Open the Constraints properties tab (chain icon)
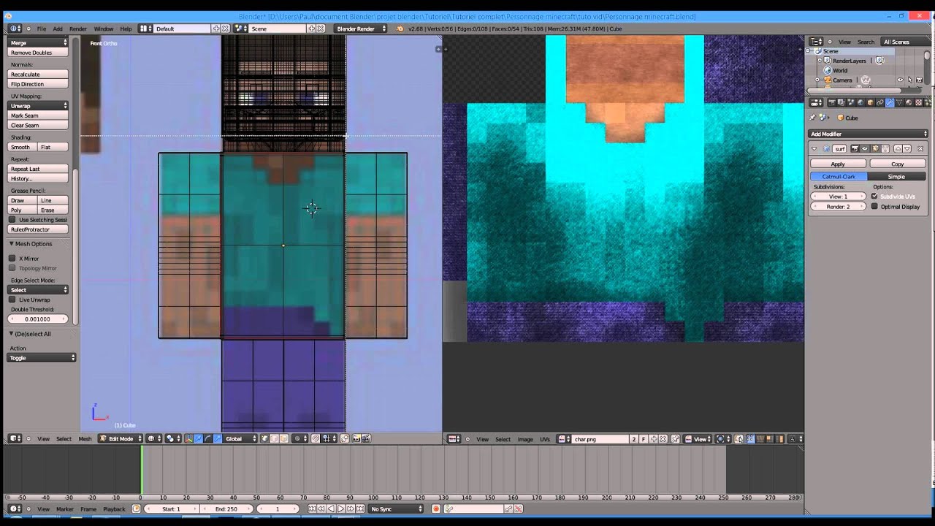 pyautogui.click(x=880, y=102)
